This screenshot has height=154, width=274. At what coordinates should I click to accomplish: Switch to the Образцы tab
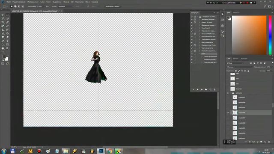[236, 13]
